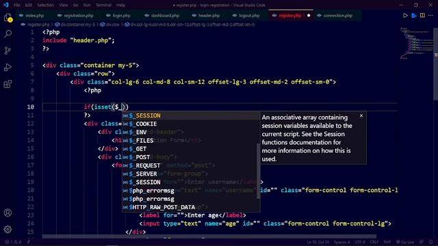Click the blue play icon in editor toolbar
The height and width of the screenshot is (246, 438).
[x=414, y=16]
